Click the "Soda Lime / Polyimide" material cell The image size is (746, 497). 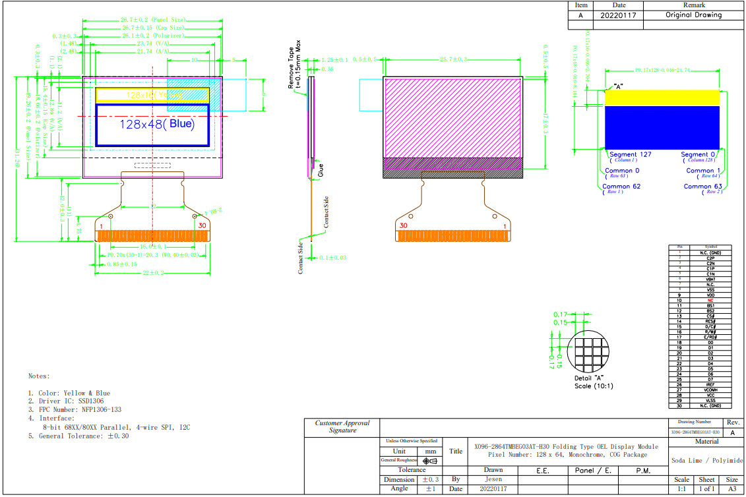click(706, 460)
